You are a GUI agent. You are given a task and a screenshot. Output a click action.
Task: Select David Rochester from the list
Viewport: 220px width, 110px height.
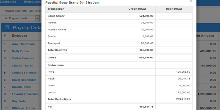click(24, 80)
